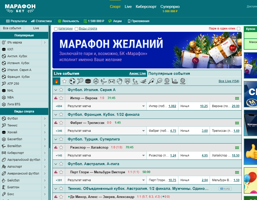Image resolution: width=257 pixels, height=200 pixels.
Task: Open statistics chart for Ризеспор — Хатайспор
Action: (x=56, y=147)
